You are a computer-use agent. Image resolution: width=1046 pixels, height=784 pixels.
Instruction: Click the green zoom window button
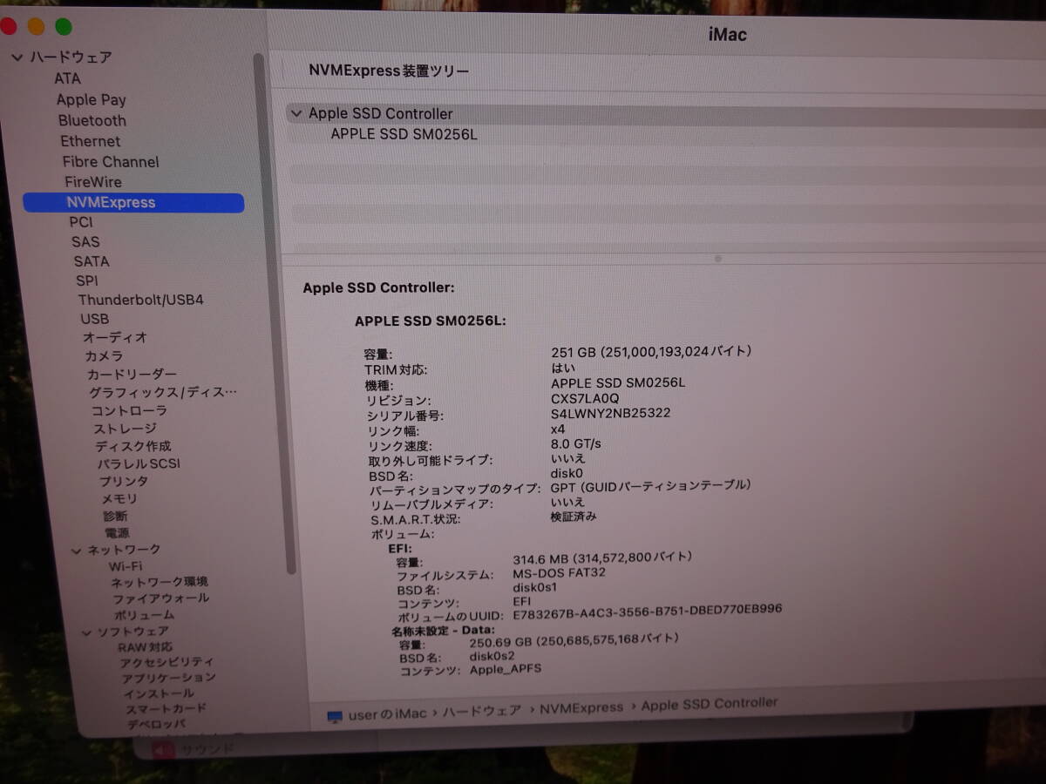(63, 26)
